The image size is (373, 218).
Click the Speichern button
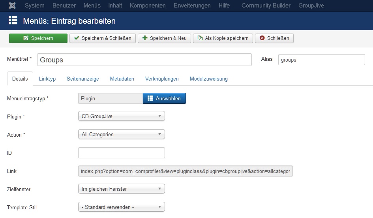(38, 38)
